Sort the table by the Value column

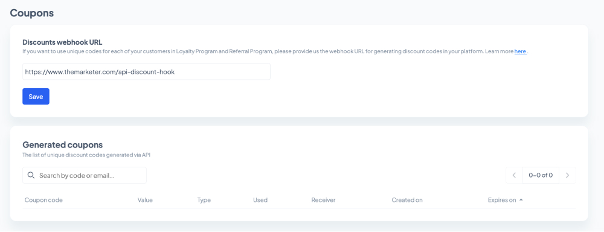click(x=145, y=200)
